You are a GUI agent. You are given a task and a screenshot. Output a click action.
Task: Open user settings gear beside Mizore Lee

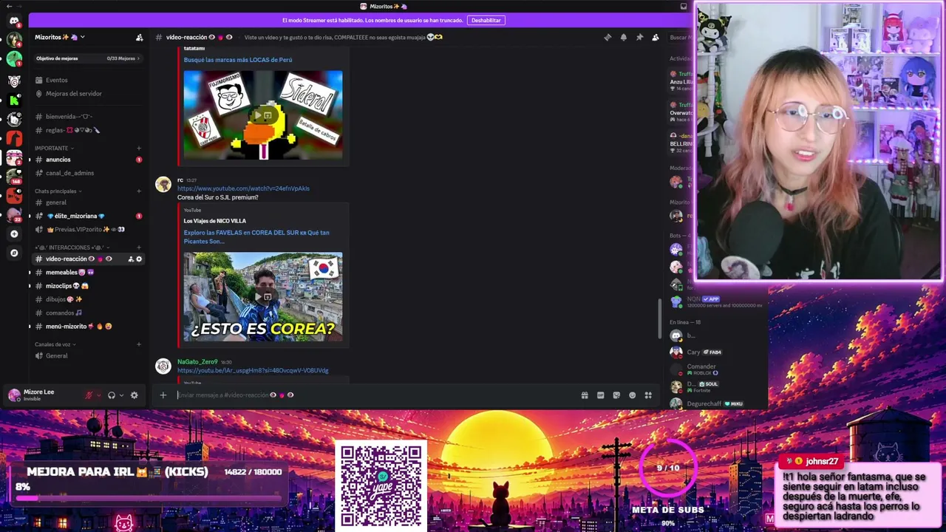tap(134, 395)
